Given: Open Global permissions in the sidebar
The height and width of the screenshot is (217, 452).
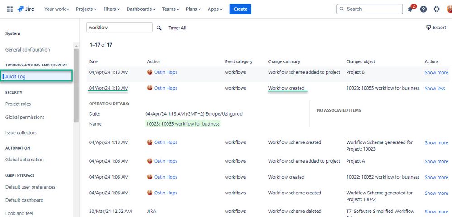Looking at the screenshot, I should (x=25, y=117).
